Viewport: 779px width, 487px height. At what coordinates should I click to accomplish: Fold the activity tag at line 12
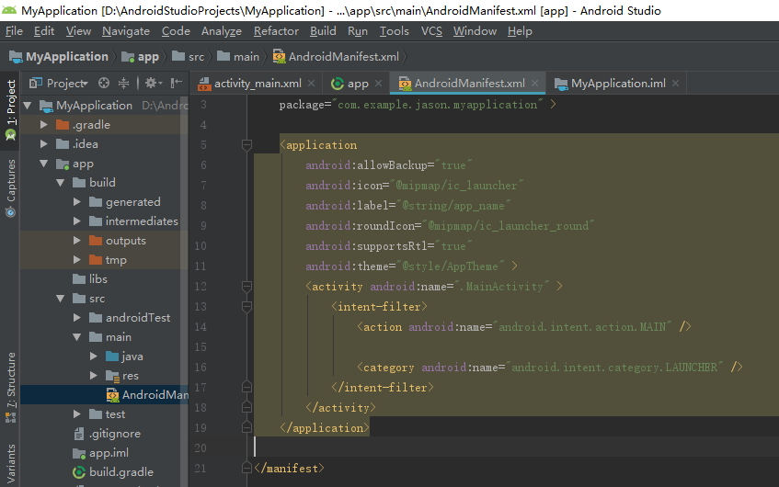pyautogui.click(x=246, y=287)
